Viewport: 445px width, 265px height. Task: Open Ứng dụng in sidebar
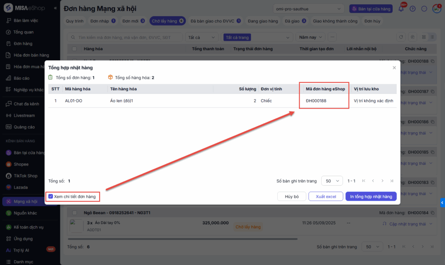click(23, 239)
